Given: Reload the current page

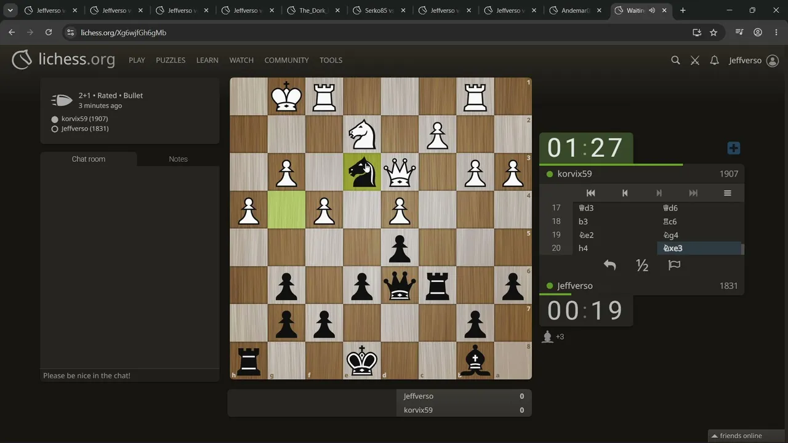Looking at the screenshot, I should [x=49, y=33].
